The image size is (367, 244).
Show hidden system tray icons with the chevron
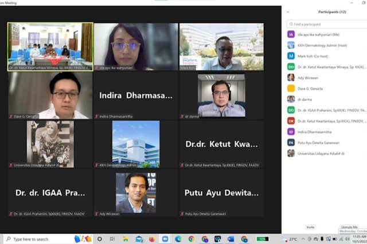point(303,239)
